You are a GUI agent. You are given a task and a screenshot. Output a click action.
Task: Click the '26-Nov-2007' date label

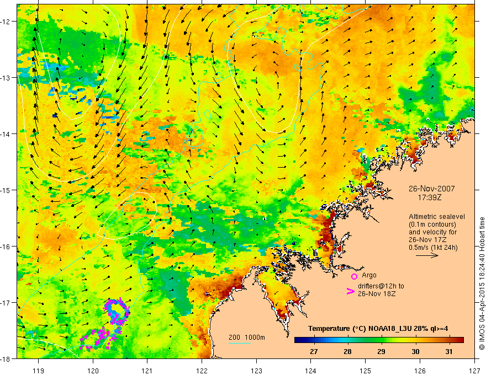pyautogui.click(x=432, y=189)
